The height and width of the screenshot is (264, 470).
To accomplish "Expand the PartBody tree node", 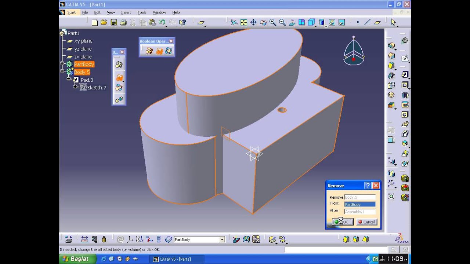I will point(62,64).
